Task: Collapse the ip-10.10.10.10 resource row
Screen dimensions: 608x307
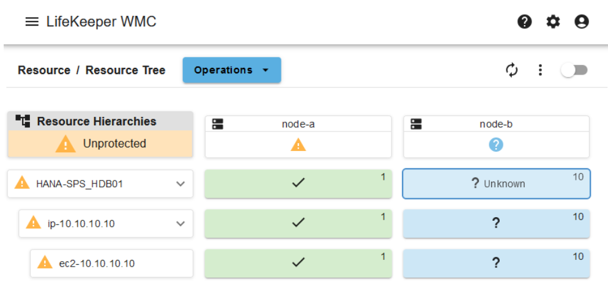Action: pyautogui.click(x=180, y=224)
